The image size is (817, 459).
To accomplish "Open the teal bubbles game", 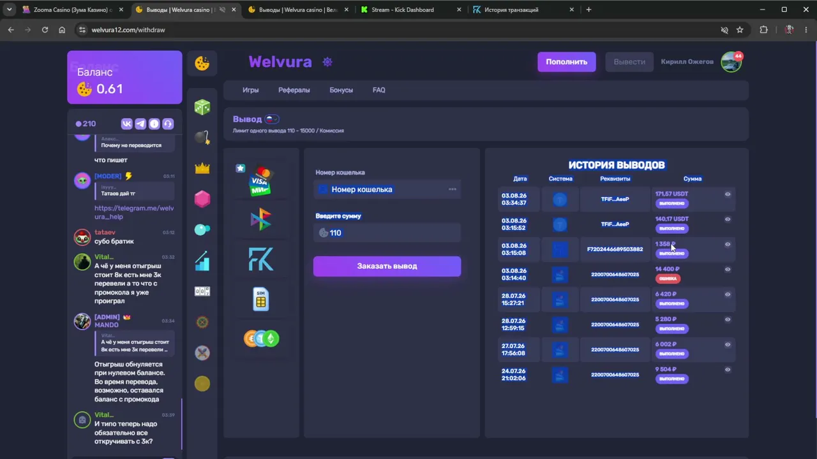I will [202, 229].
